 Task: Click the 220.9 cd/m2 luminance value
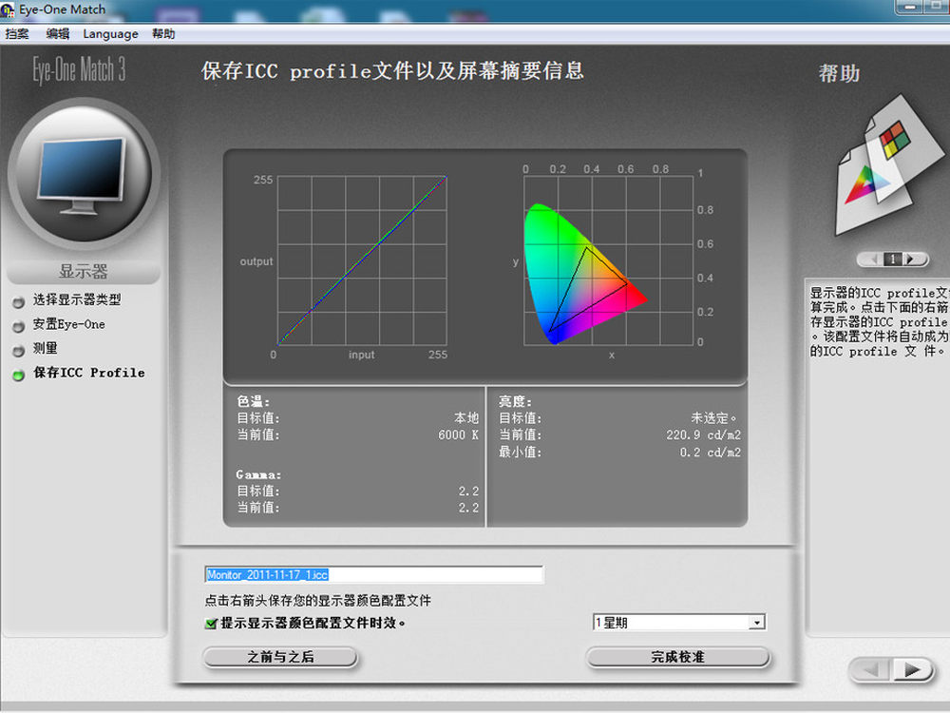[703, 435]
